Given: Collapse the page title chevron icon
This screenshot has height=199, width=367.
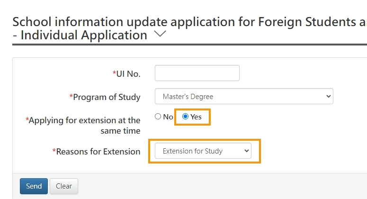Looking at the screenshot, I should pos(160,34).
